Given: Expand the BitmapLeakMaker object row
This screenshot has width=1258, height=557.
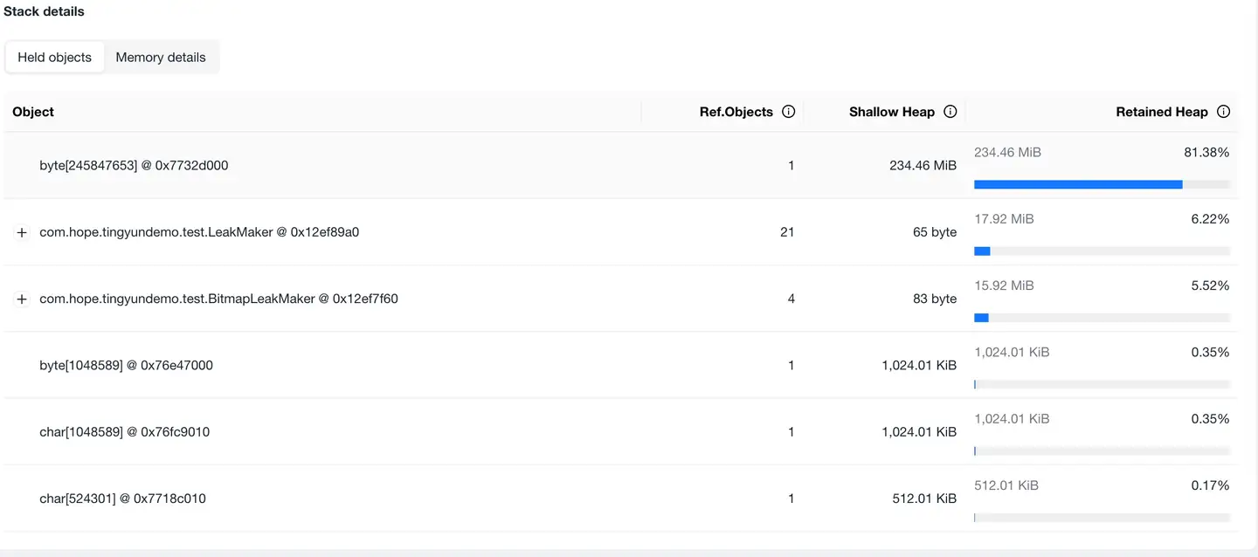Looking at the screenshot, I should [x=22, y=299].
